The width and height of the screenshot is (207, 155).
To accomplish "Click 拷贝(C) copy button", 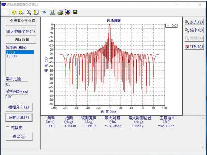I will pos(194,47).
